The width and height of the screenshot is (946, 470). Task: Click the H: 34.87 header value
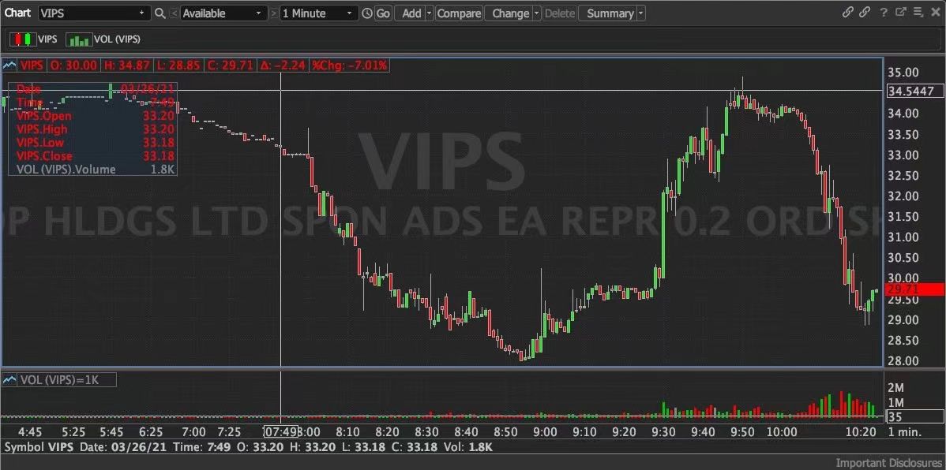(x=126, y=65)
